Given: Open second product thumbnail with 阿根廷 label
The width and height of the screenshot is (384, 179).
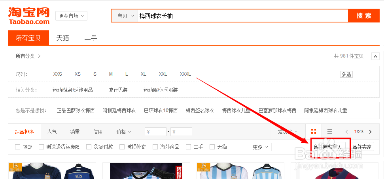Looking at the screenshot, I should [x=146, y=171].
